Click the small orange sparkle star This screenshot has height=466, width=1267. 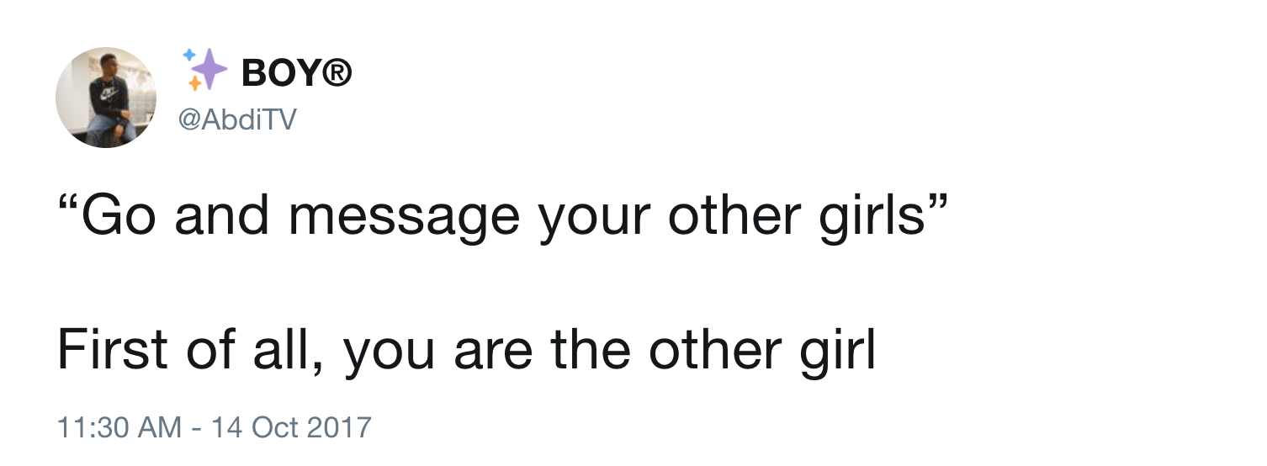pos(194,84)
